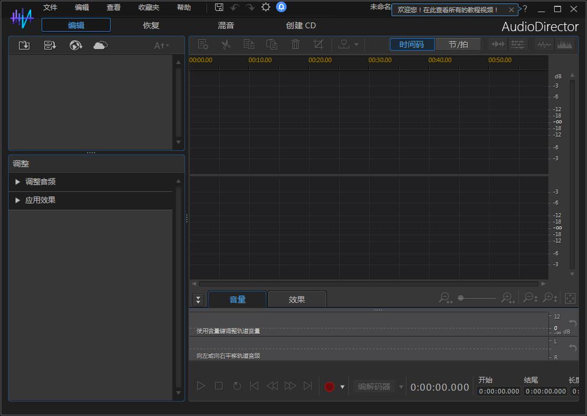Click the rewind button
Image resolution: width=587 pixels, height=416 pixels.
pos(272,385)
